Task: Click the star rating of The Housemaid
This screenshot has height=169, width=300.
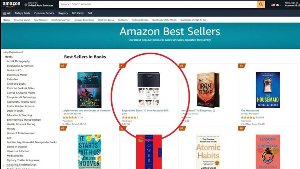Action: point(248,117)
